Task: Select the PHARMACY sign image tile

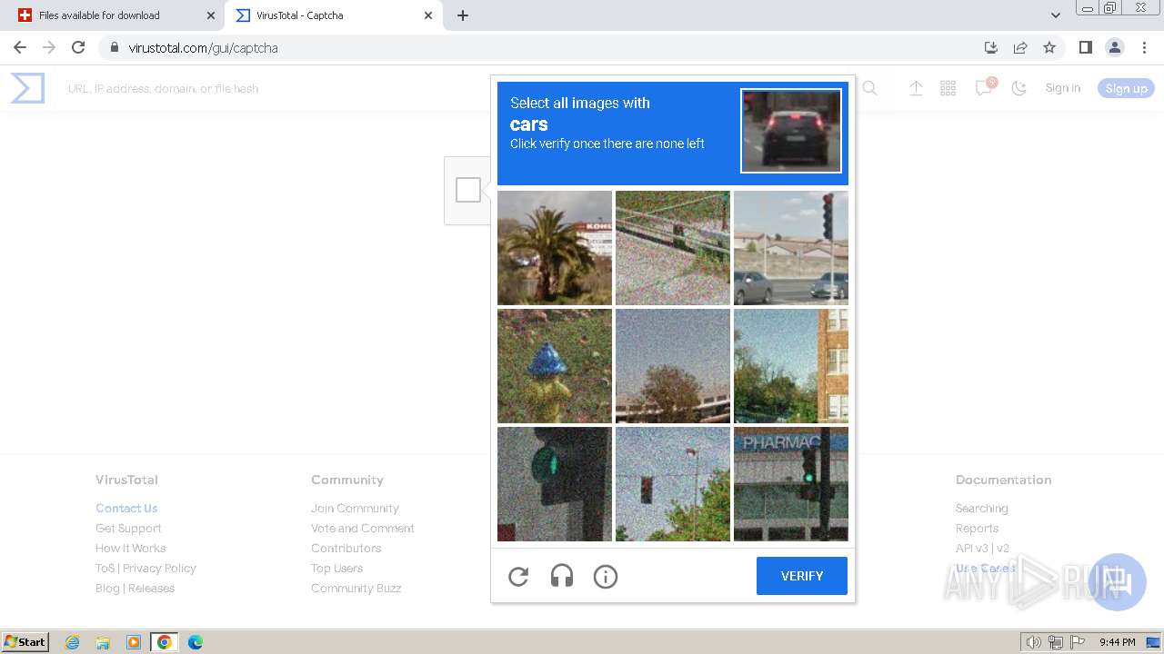Action: click(791, 484)
